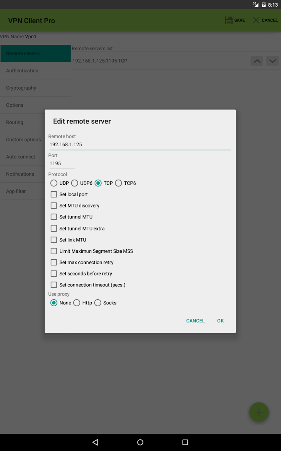Click the Save floppy disk icon

click(229, 20)
